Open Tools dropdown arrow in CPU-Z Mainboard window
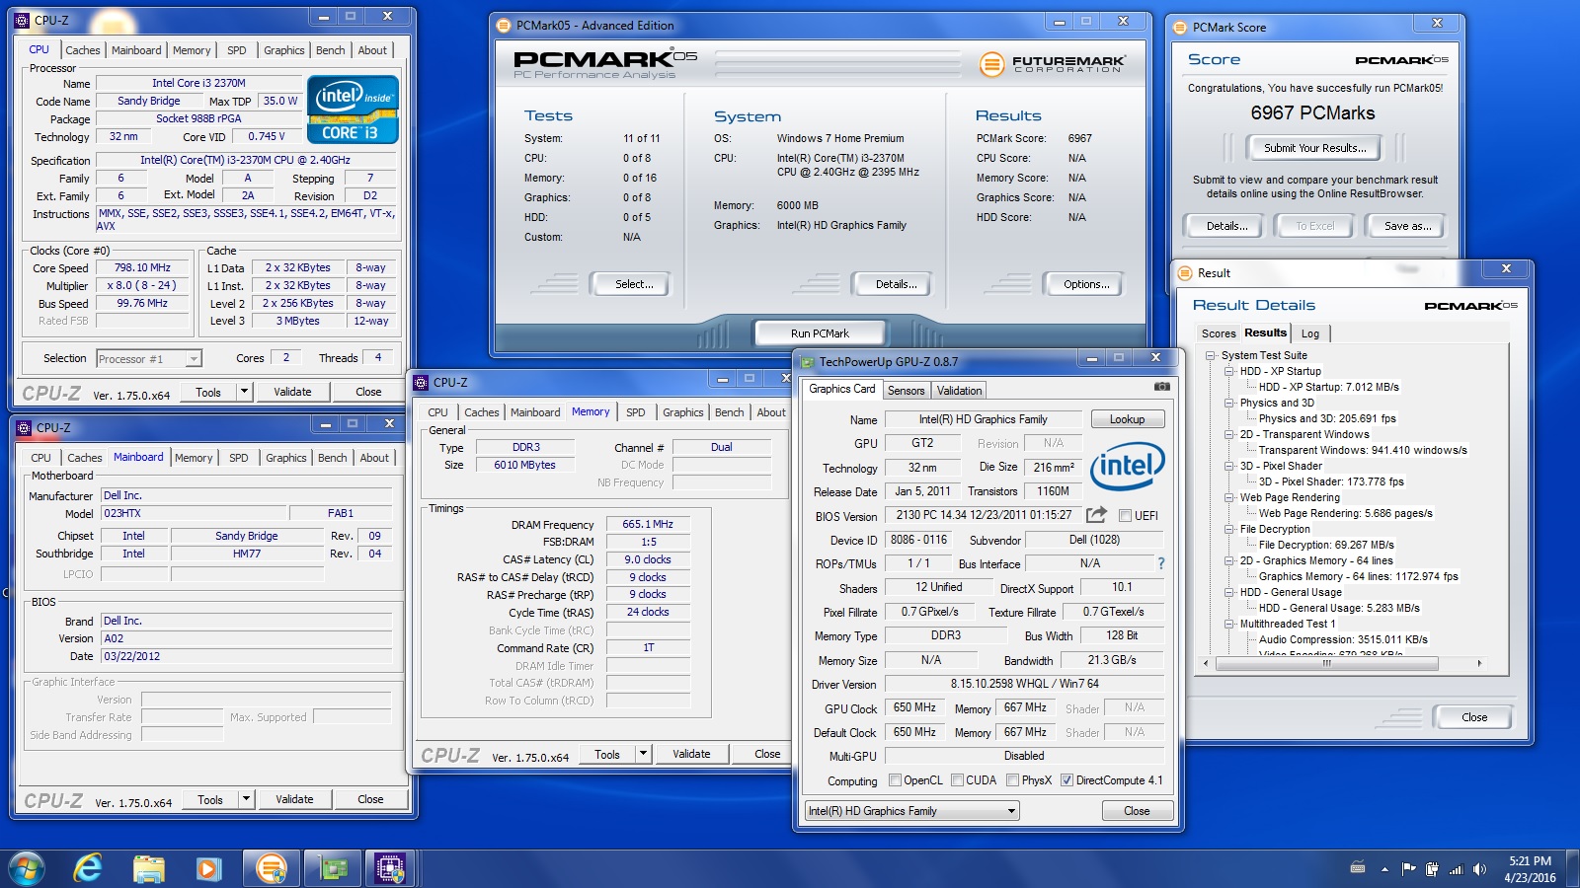The image size is (1580, 888). [246, 799]
